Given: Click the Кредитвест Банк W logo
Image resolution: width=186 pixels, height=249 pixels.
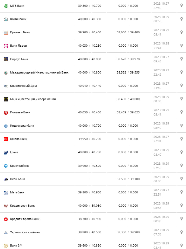Looking at the screenshot, I should tap(6, 206).
